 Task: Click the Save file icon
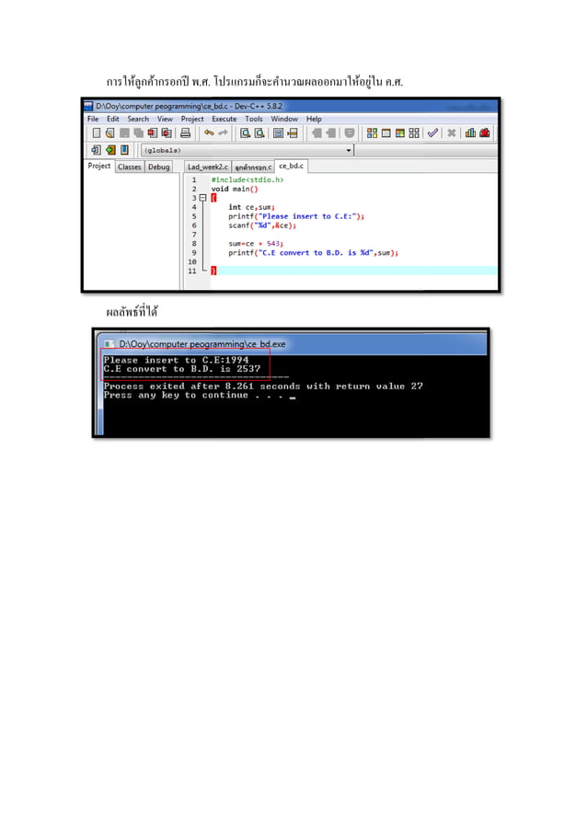124,133
